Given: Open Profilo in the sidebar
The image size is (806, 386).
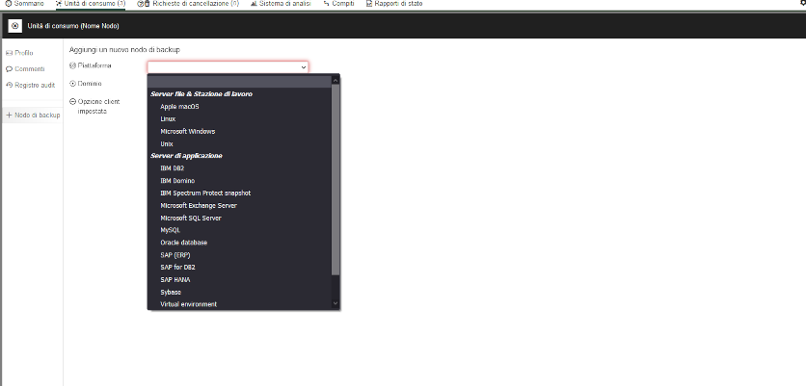Looking at the screenshot, I should pyautogui.click(x=19, y=53).
